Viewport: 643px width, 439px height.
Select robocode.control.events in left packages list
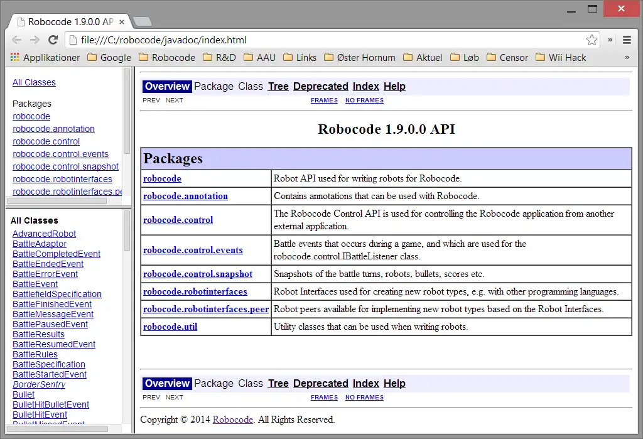(x=60, y=154)
